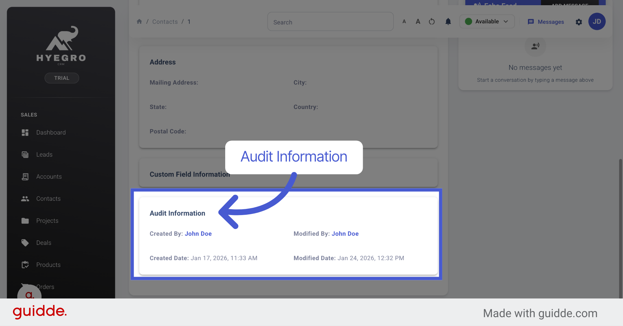Click the green availability status dot
Viewport: 623px width, 326px height.
pos(469,21)
